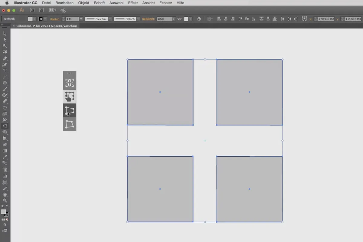
Task: Click the fill color swatch in control bar
Action: pyautogui.click(x=30, y=19)
